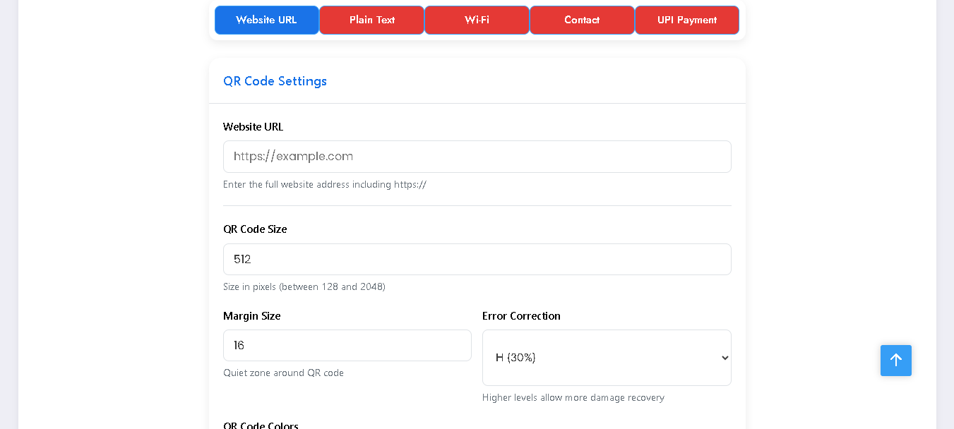Expand the Error Correction dropdown

point(606,358)
